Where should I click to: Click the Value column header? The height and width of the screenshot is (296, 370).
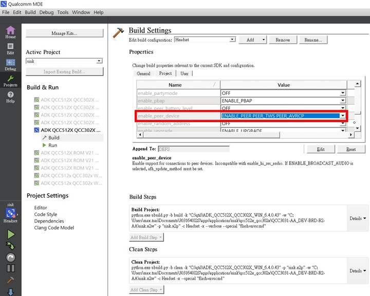[283, 85]
